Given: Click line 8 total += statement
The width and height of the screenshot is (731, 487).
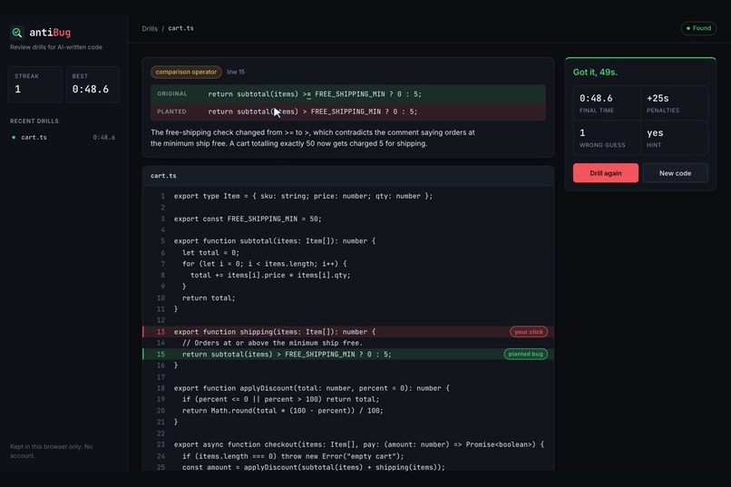Looking at the screenshot, I should point(270,275).
